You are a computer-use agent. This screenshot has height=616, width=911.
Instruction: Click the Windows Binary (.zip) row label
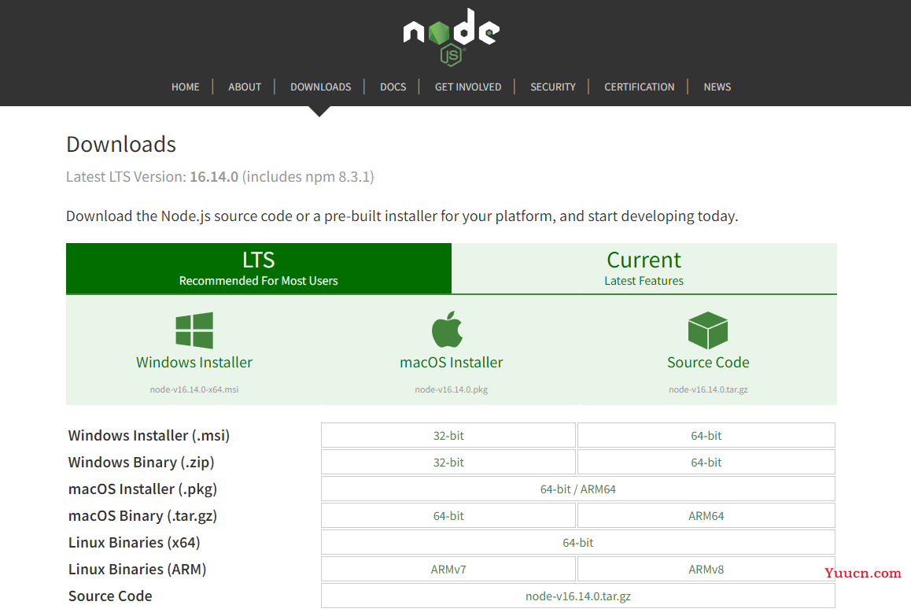coord(141,462)
